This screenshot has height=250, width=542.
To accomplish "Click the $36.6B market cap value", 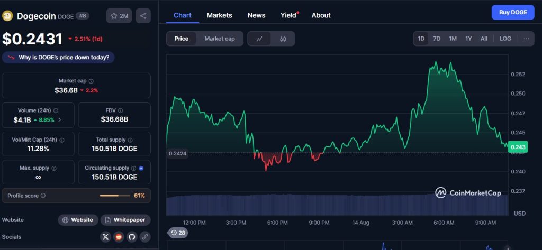I will [x=66, y=90].
